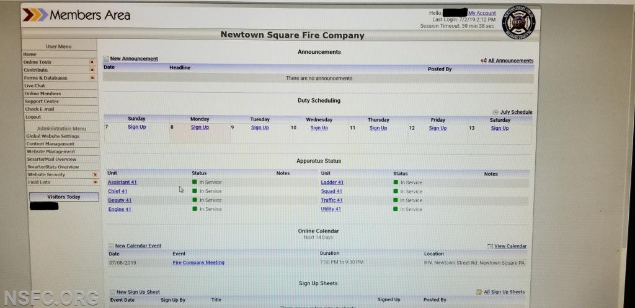
Task: Expand the Website Security submenu arrow
Action: (95, 174)
